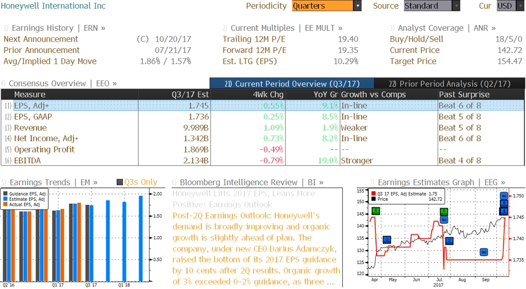Screen dimensions: 526x289
Task: Click the blue GU marker in July
Action: pos(444,220)
